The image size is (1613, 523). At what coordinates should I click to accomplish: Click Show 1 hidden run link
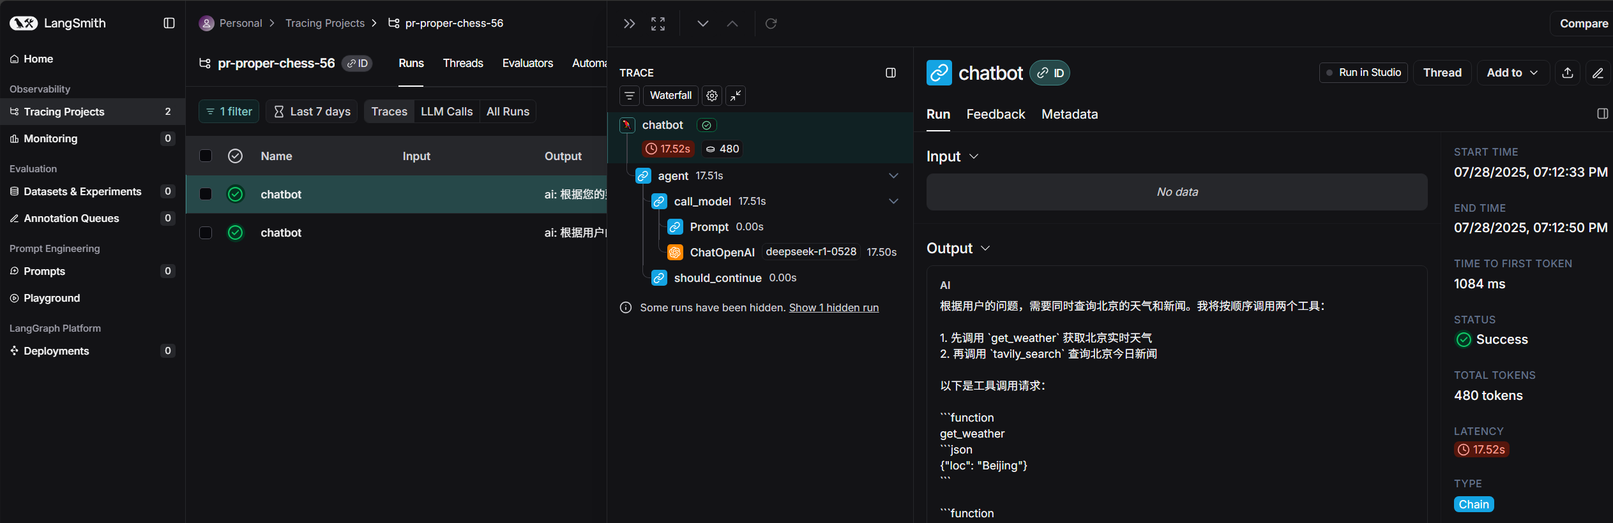[833, 307]
